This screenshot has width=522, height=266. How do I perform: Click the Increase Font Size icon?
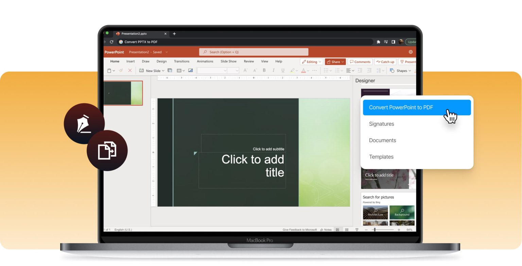coord(245,70)
